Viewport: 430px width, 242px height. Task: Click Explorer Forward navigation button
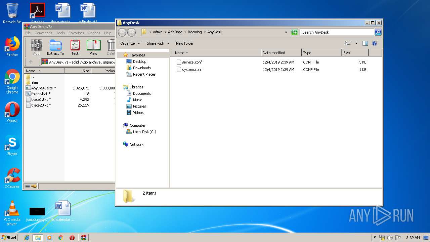(132, 32)
